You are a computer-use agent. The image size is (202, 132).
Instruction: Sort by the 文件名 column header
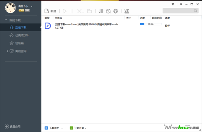click(x=58, y=18)
